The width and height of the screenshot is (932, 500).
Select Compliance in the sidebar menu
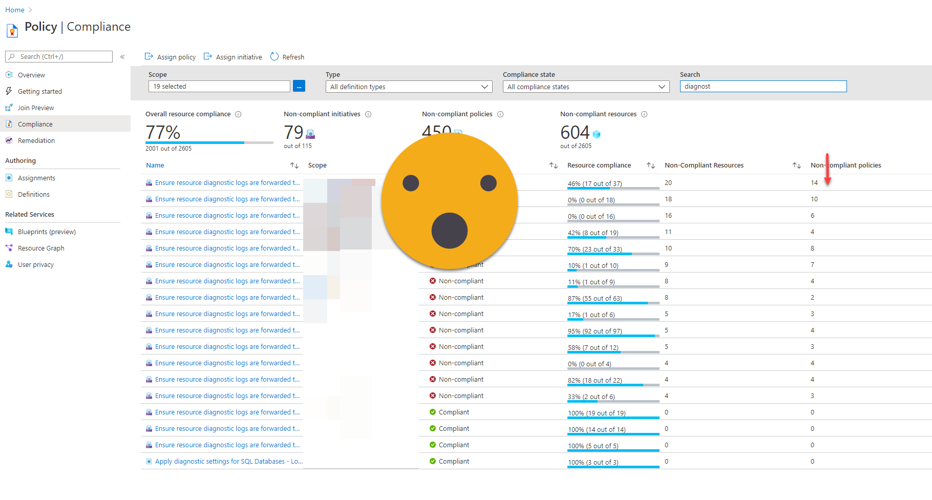(36, 123)
